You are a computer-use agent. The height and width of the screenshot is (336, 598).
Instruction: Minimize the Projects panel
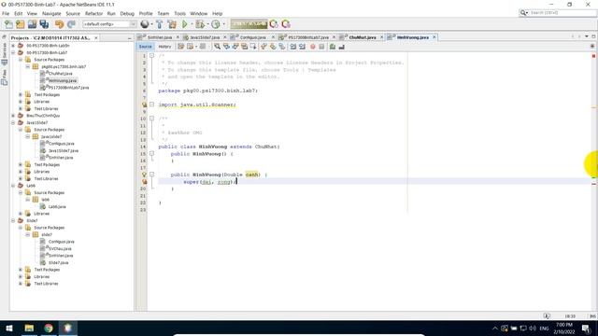pyautogui.click(x=129, y=37)
